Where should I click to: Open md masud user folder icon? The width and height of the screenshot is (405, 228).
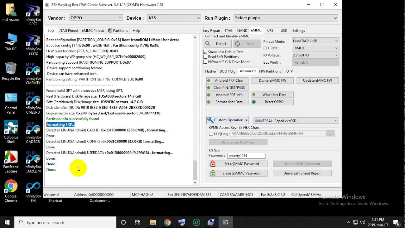pos(11,12)
